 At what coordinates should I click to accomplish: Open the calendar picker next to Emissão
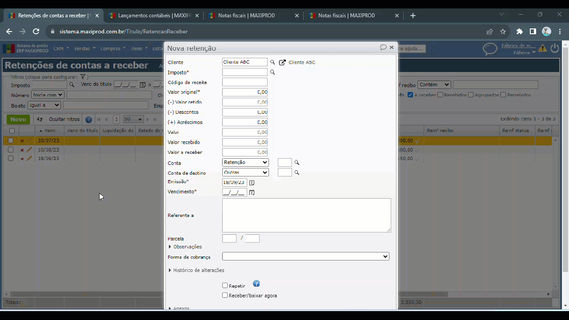pyautogui.click(x=252, y=183)
